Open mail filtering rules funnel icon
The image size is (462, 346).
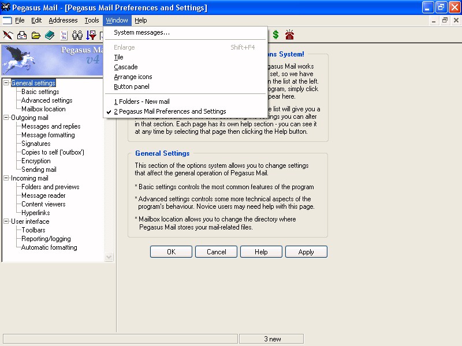tap(91, 35)
